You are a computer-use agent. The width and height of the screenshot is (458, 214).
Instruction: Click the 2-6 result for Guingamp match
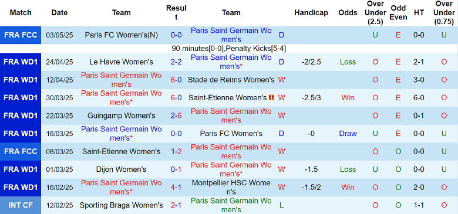[x=176, y=116]
